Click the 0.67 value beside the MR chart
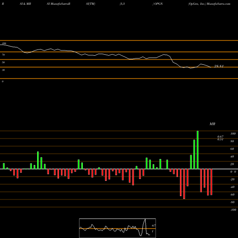This screenshot has width=238, height=238. coord(220,137)
